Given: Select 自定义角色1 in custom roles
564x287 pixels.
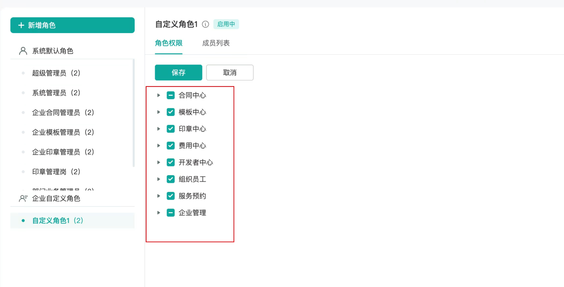Looking at the screenshot, I should click(x=72, y=220).
